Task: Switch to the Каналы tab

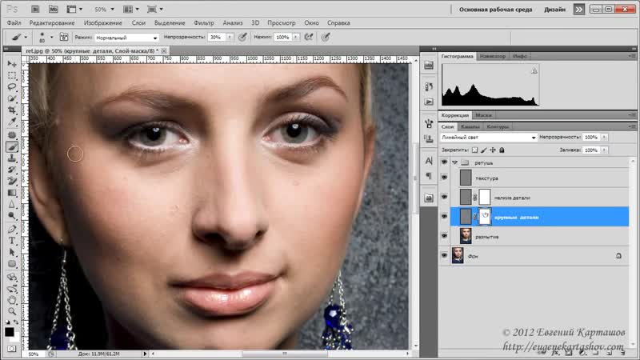Action: [x=470, y=126]
